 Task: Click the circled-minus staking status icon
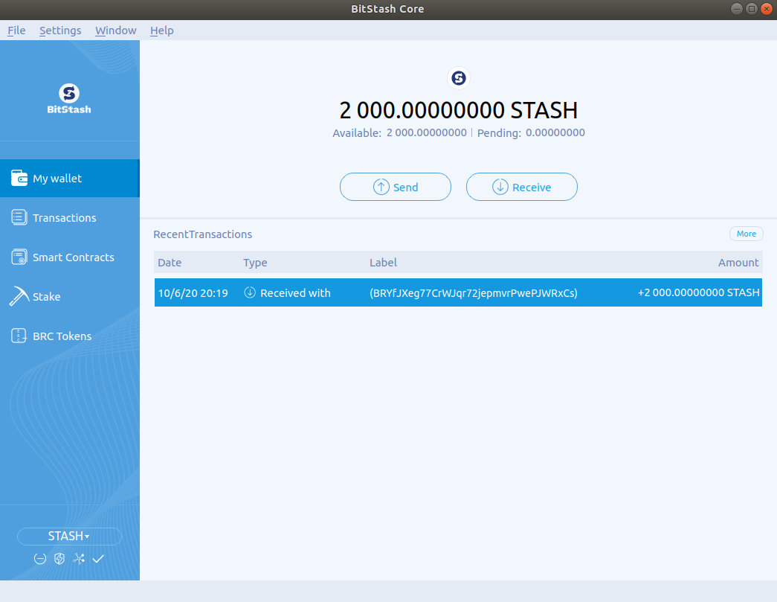tap(40, 559)
